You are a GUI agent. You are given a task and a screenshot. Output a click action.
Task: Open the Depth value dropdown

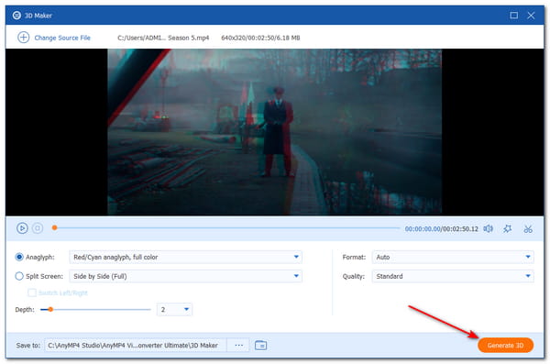(174, 309)
